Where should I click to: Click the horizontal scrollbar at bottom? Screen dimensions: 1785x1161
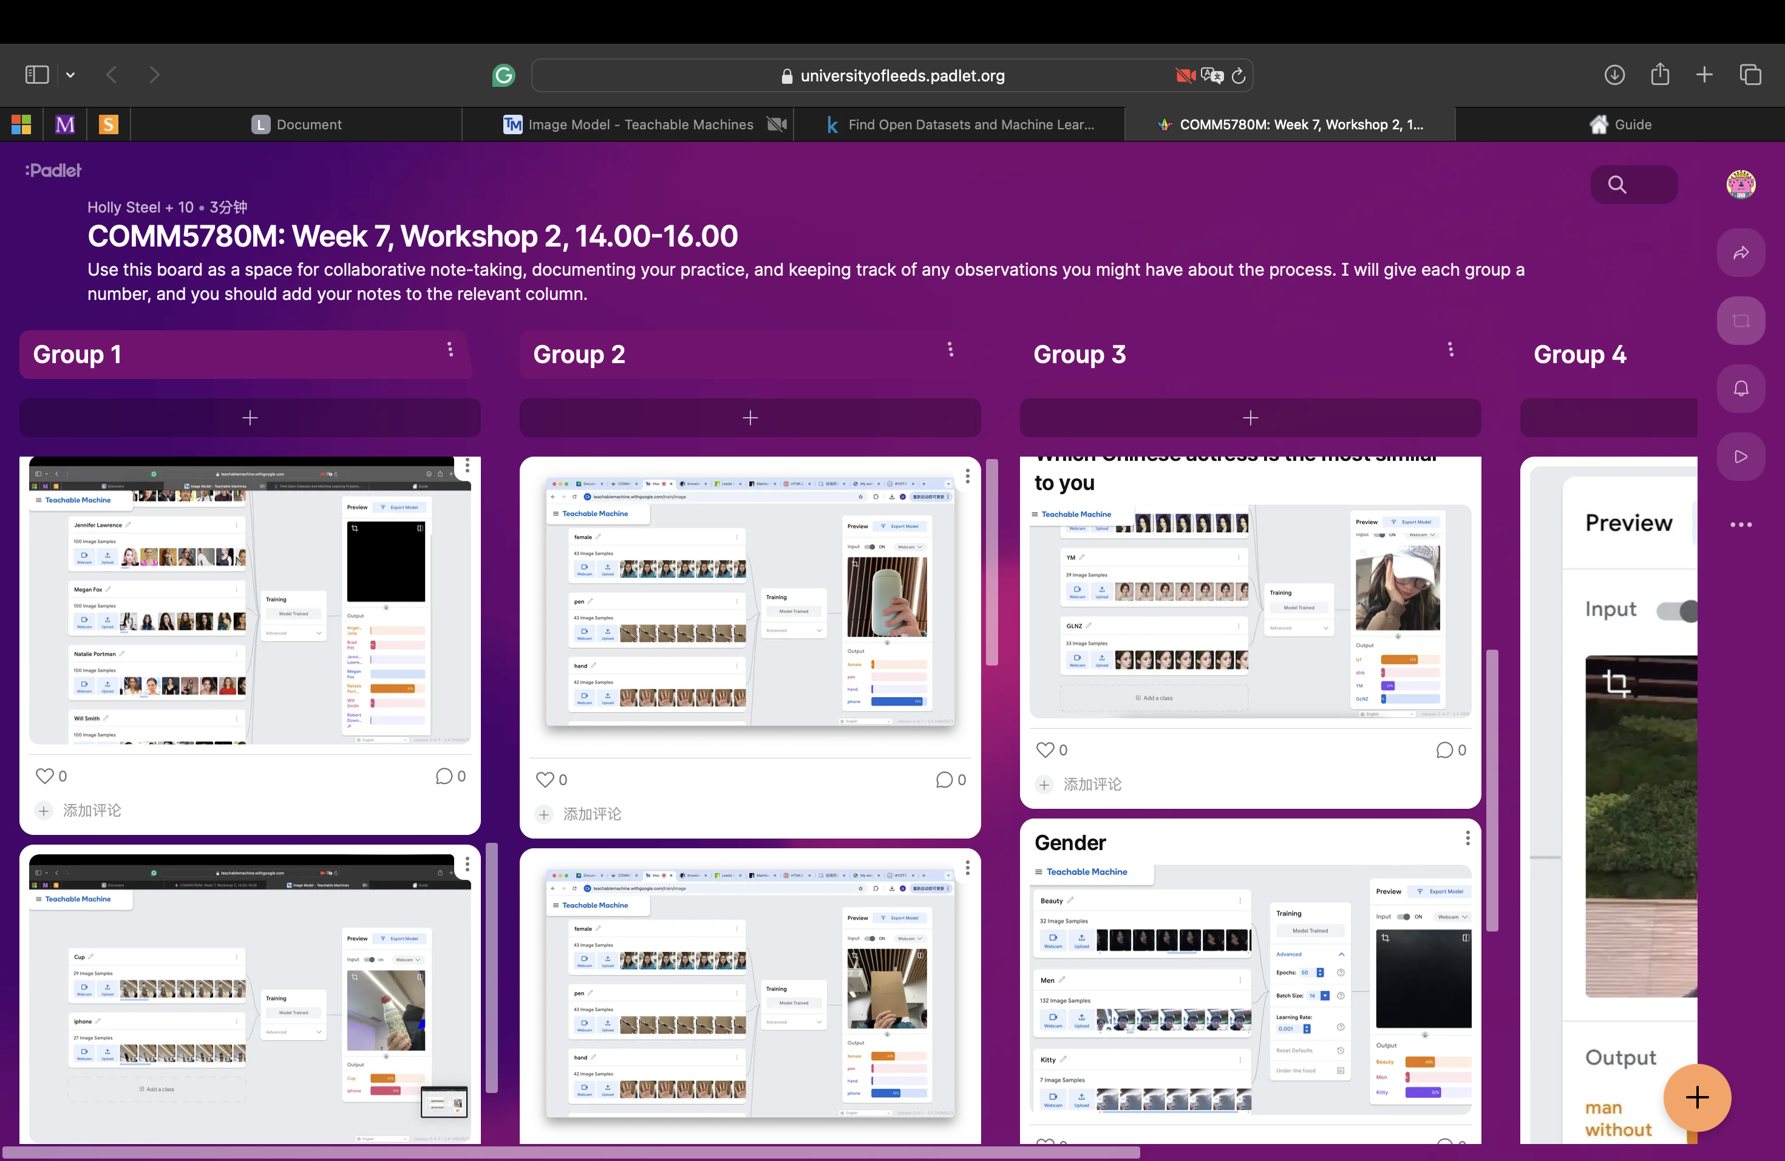coord(570,1152)
